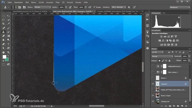Screen dimensions: 192x108
Task: Show the Color Lookup 1 layer
Action: pos(153,72)
